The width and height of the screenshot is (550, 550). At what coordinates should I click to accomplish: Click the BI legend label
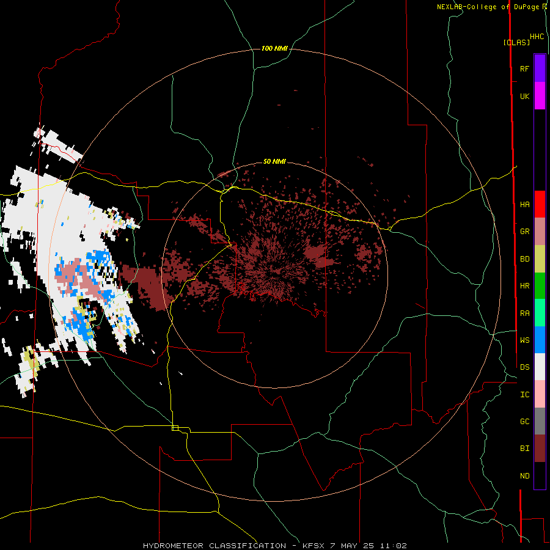(524, 449)
